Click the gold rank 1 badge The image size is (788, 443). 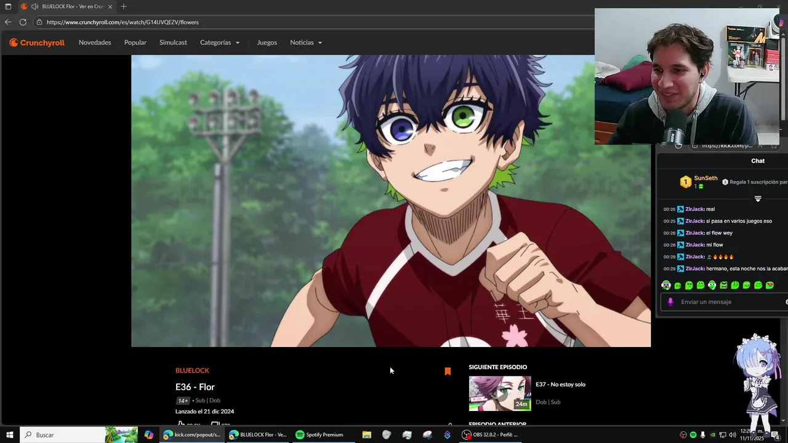[x=685, y=182]
